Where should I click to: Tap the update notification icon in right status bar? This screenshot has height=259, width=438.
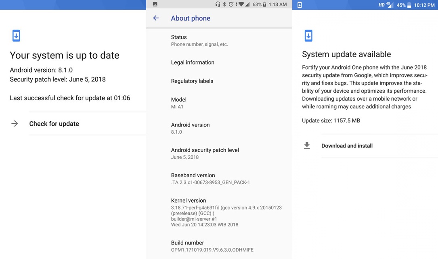tap(300, 5)
